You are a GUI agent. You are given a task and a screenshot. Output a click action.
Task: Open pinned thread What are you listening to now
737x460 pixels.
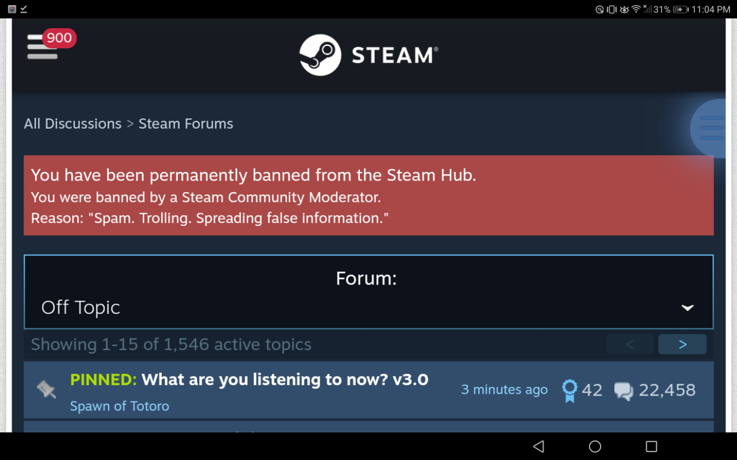285,379
